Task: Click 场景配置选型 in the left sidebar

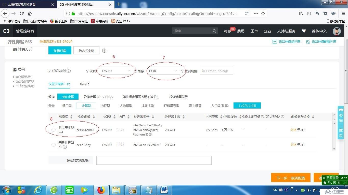Action: pos(25,81)
